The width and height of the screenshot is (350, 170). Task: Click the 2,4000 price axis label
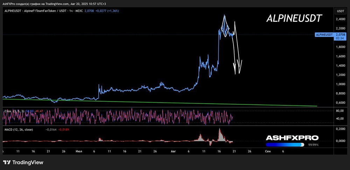pos(341,19)
